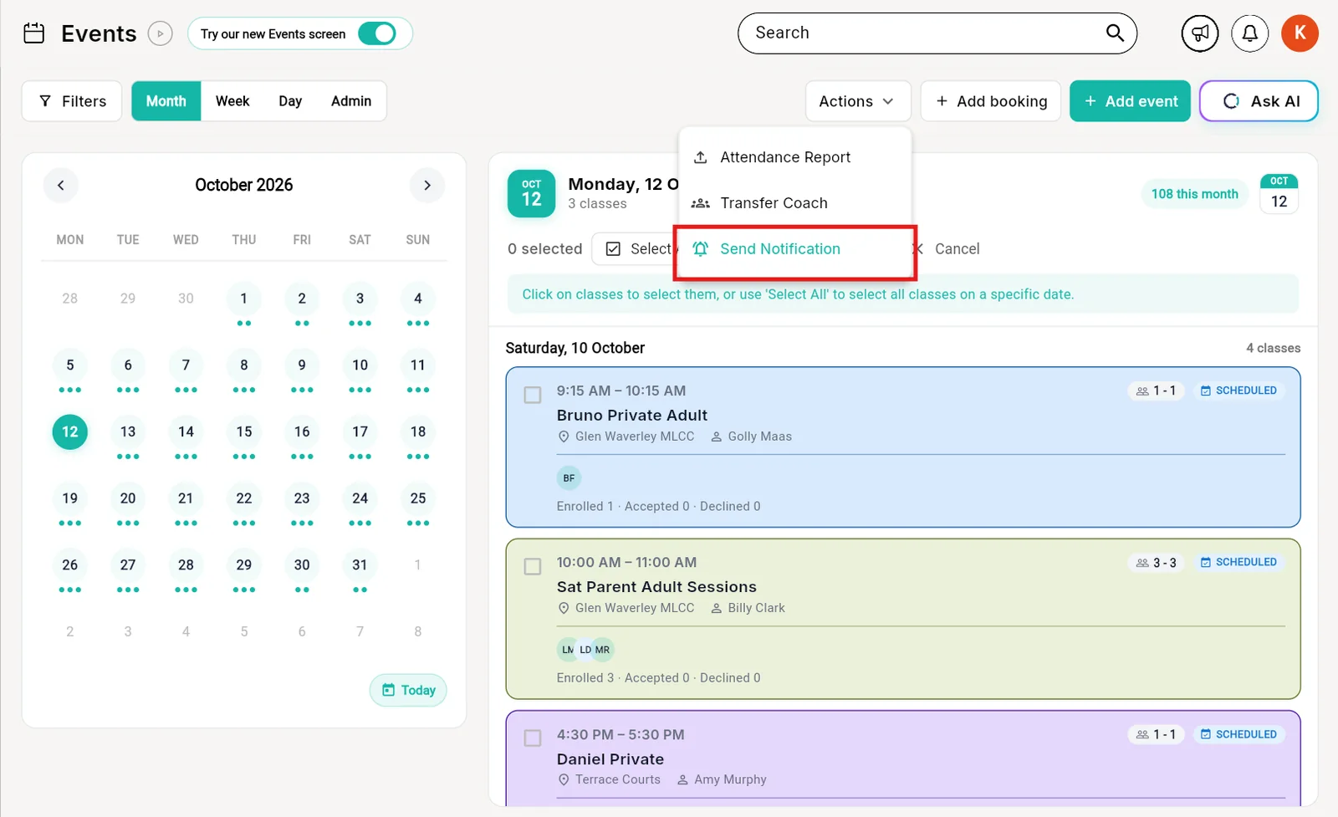The height and width of the screenshot is (817, 1338).
Task: Click the 108 this month badge
Action: pyautogui.click(x=1195, y=194)
